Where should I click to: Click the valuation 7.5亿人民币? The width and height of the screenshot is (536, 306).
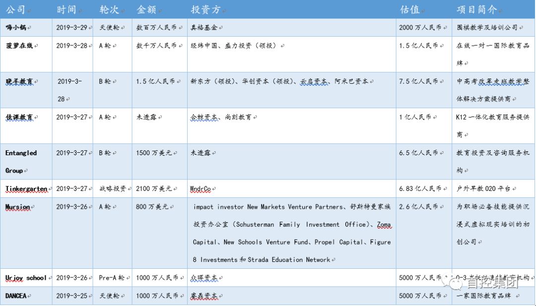click(418, 81)
